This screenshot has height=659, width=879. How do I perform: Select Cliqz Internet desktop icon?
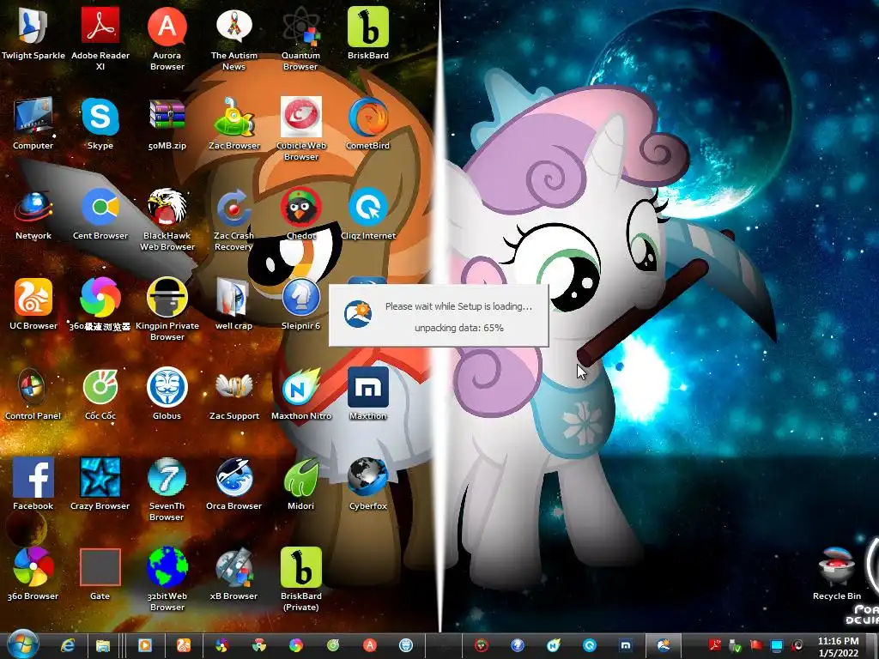click(368, 208)
